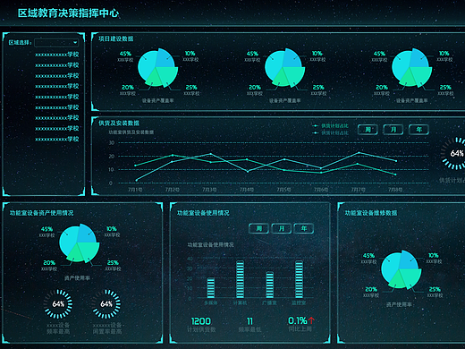Select 月 in the 供货及安装数据 panel
This screenshot has width=465, height=349.
[x=393, y=130]
